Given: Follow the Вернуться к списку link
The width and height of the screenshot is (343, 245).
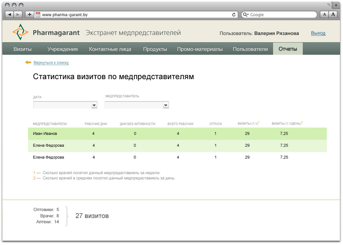Looking at the screenshot, I should [51, 63].
